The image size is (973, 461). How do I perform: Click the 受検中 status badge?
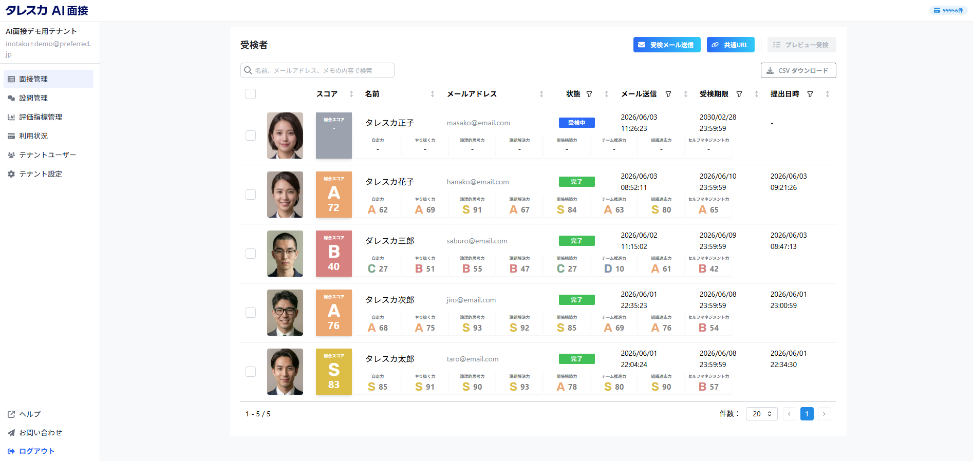click(577, 123)
